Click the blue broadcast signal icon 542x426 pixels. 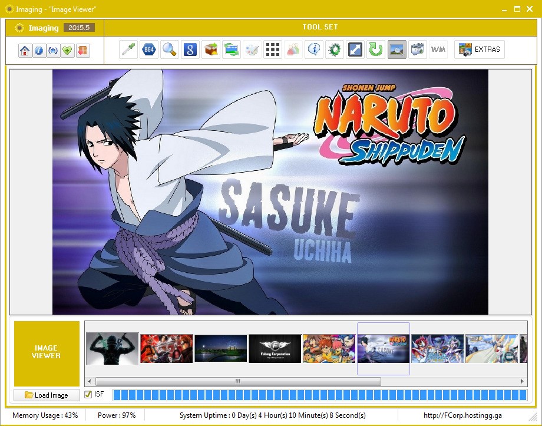[x=53, y=51]
